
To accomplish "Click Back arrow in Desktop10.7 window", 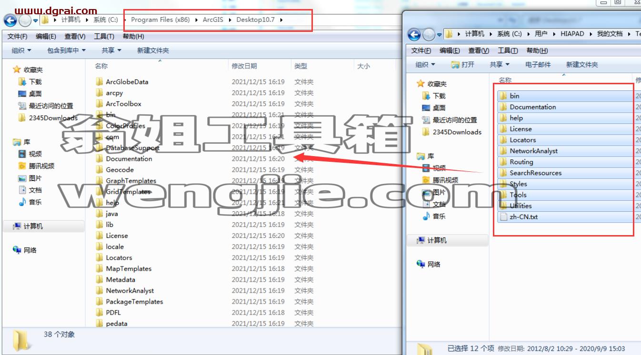I will point(10,20).
